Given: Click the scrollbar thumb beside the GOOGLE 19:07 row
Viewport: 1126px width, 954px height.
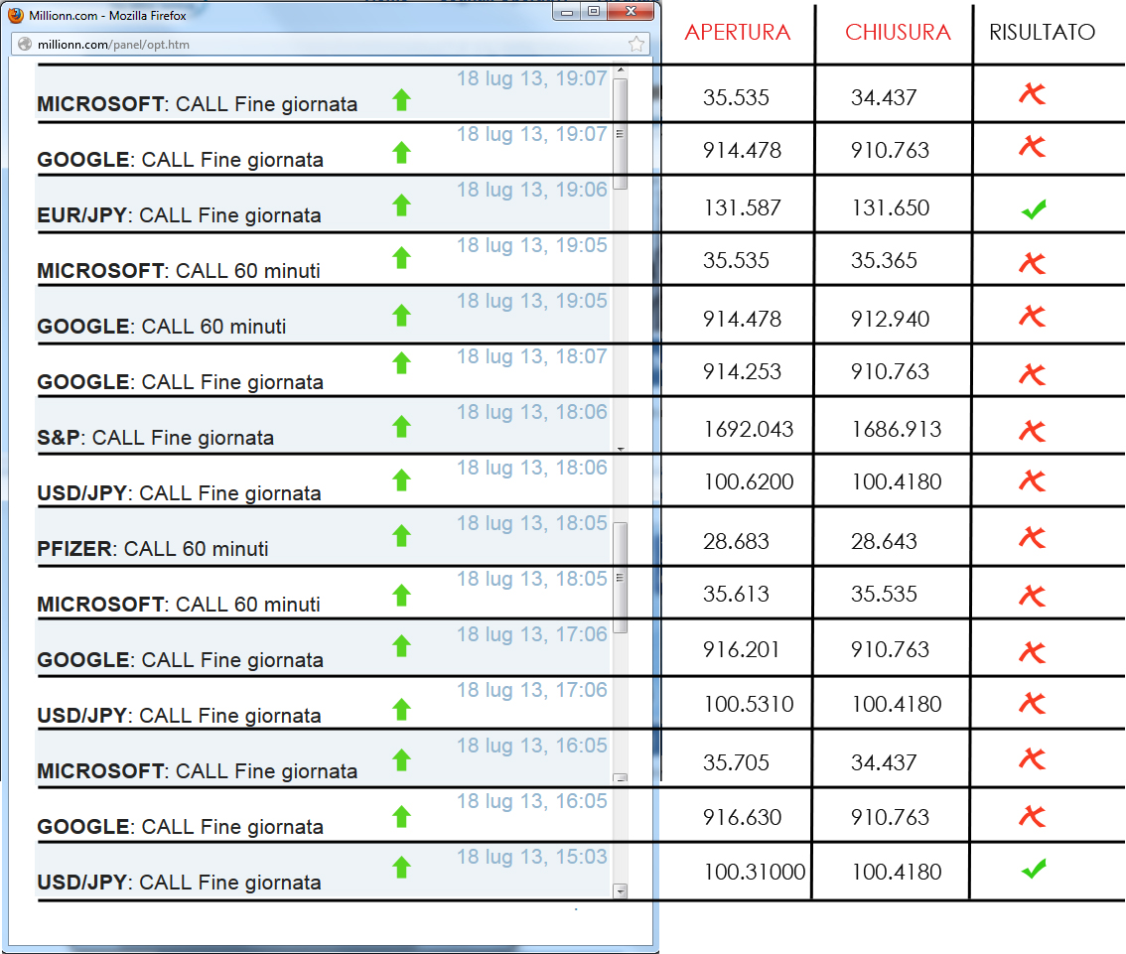Looking at the screenshot, I should pyautogui.click(x=621, y=133).
